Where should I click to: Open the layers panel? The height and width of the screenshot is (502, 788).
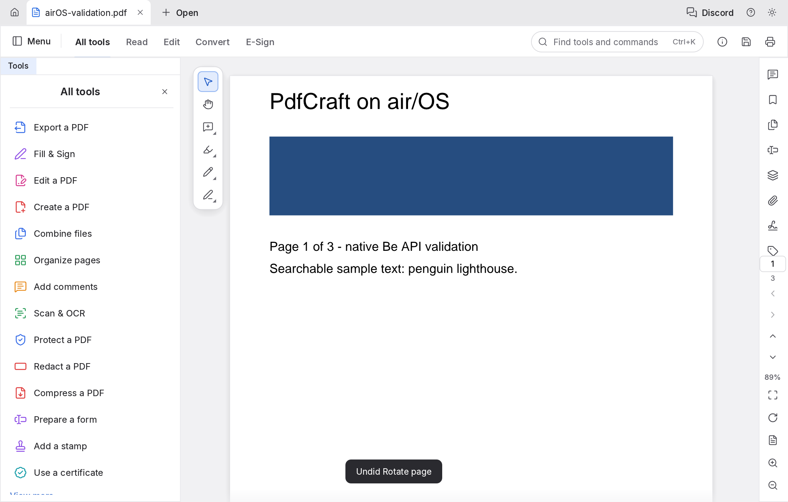point(772,175)
